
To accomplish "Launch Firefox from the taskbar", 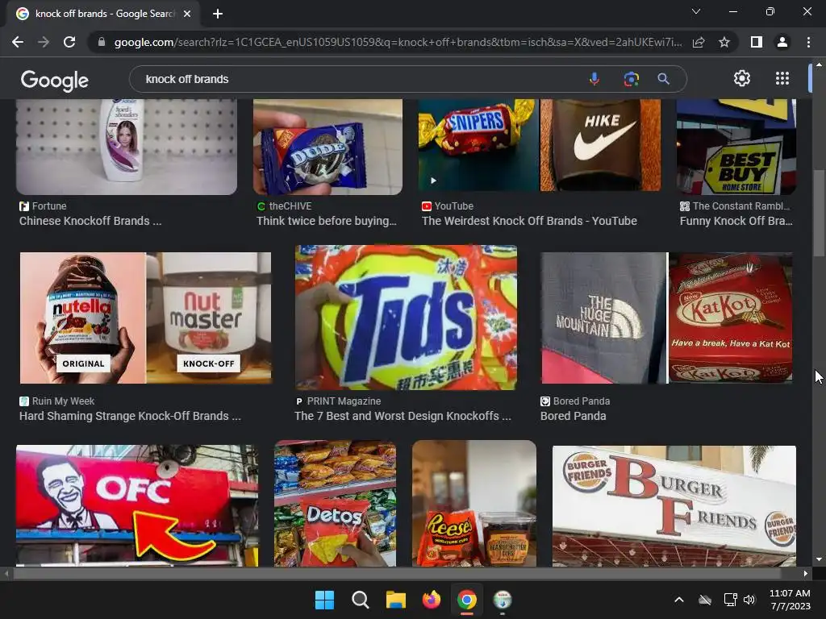I will [432, 600].
